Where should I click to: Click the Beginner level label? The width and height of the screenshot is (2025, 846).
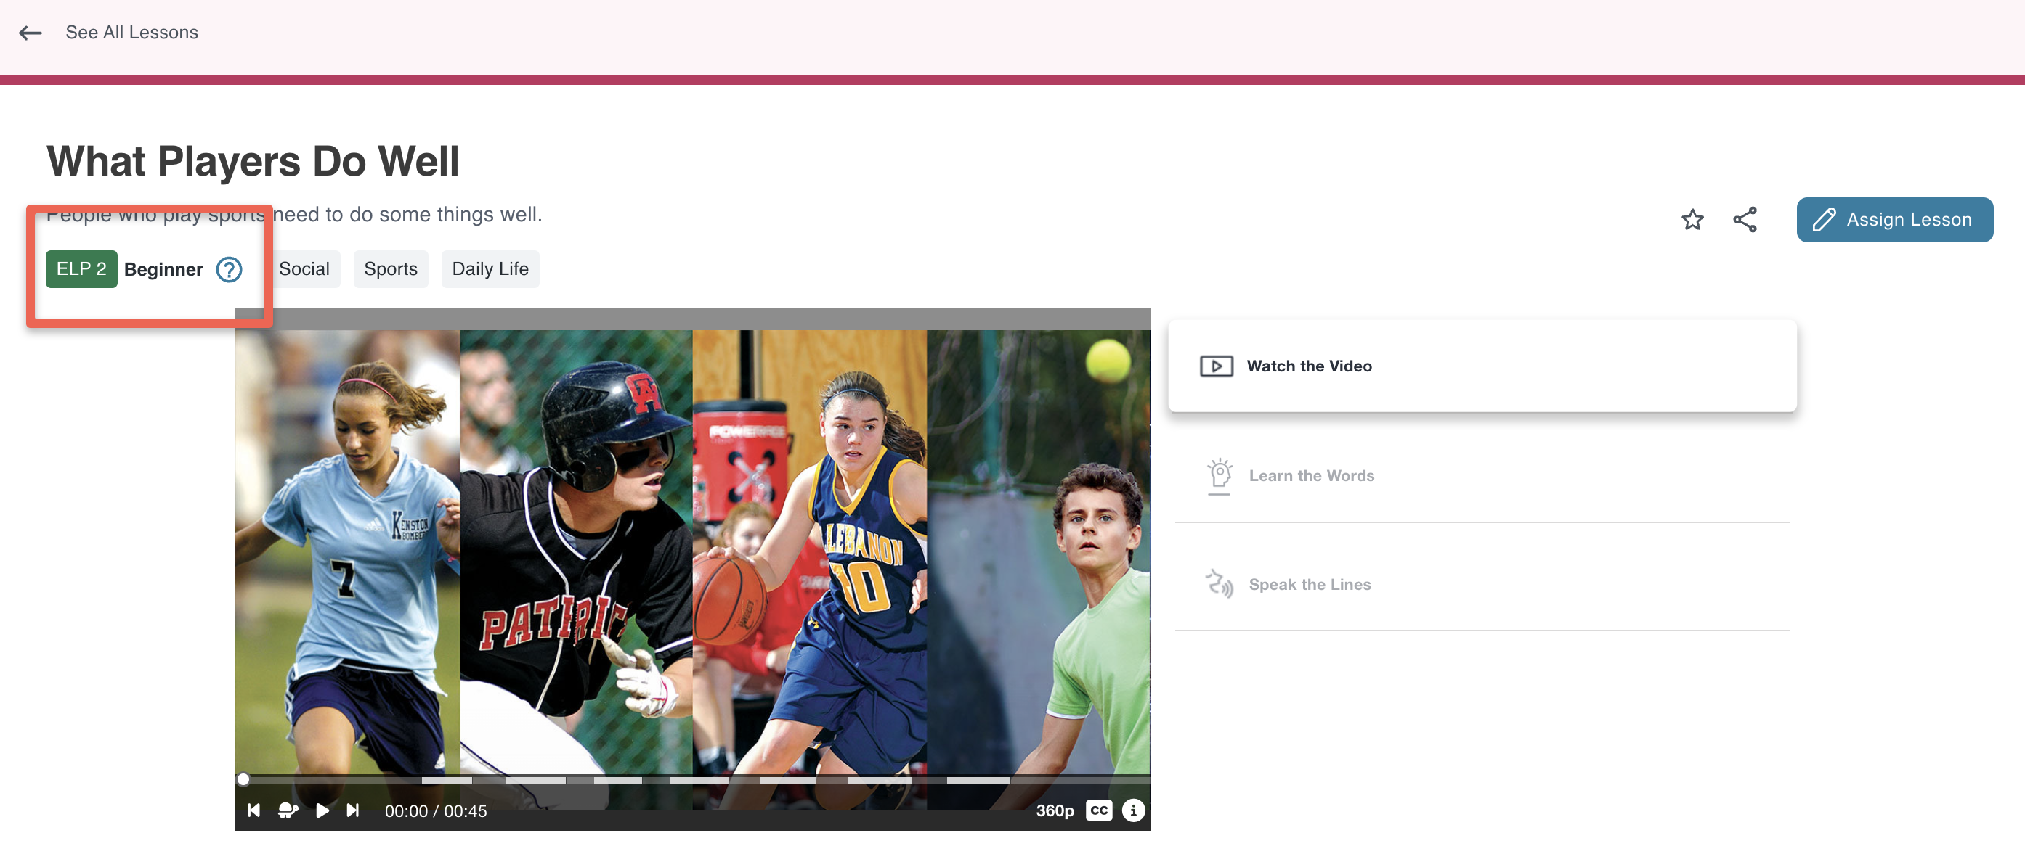pos(163,269)
